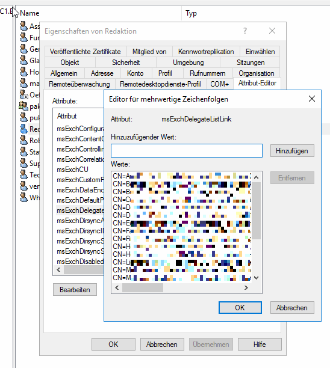This screenshot has width=330, height=368.
Task: Switch to the Remotedesktopdienste-Profil tab
Action: tap(160, 84)
